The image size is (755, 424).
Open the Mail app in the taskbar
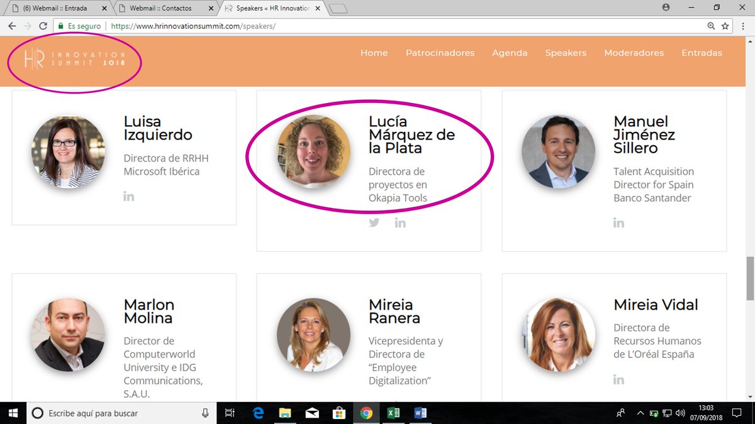(x=312, y=413)
